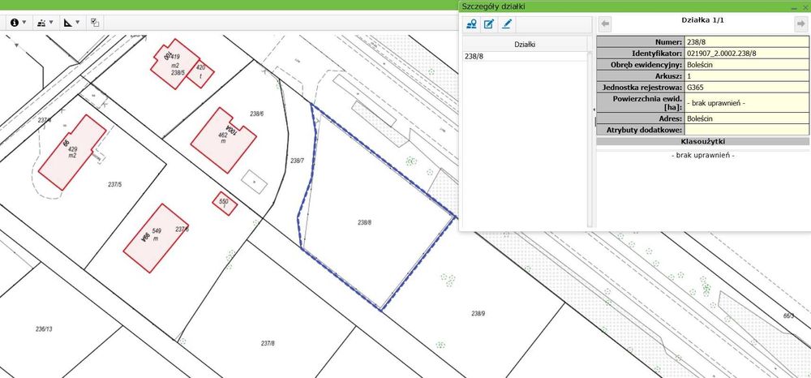Activate the object information tool
811x378 pixels.
pos(14,23)
